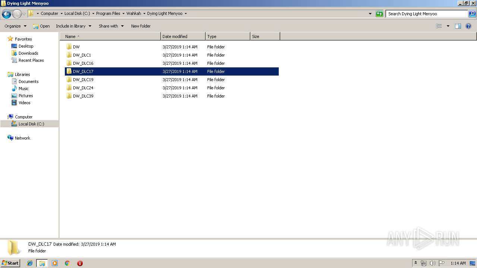This screenshot has width=477, height=268.
Task: Open the Videos library
Action: pyautogui.click(x=25, y=103)
